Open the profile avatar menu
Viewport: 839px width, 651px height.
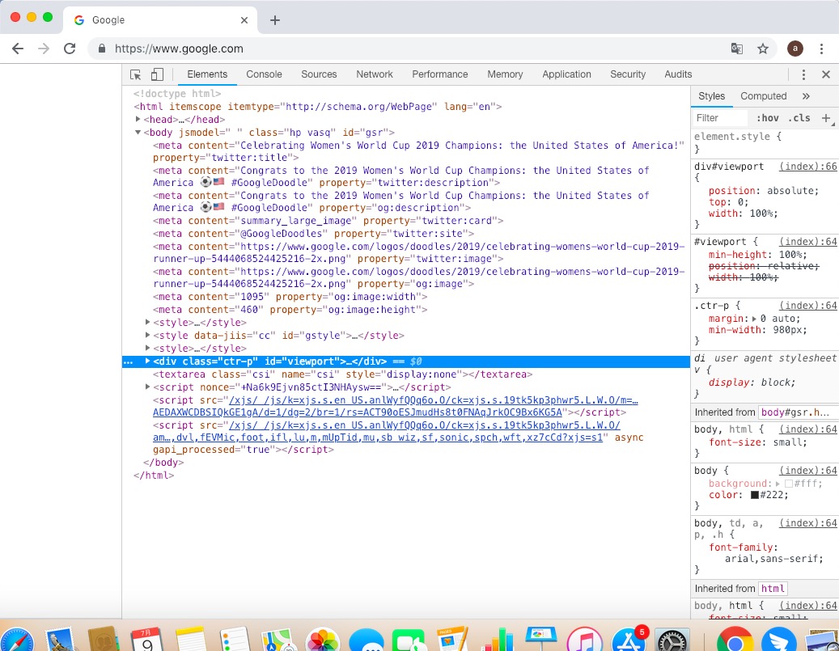coord(795,49)
